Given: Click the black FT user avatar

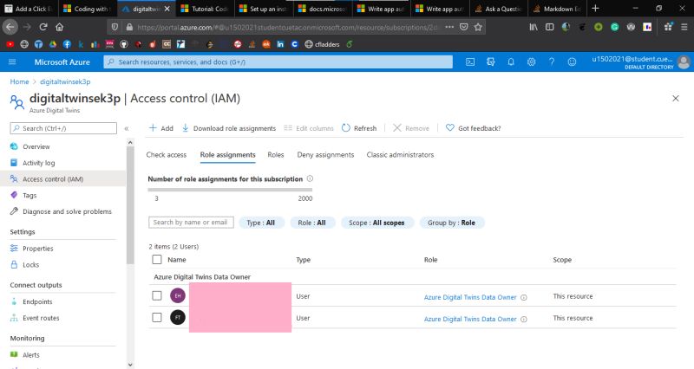Looking at the screenshot, I should click(178, 317).
